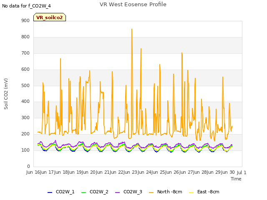Click the 20Jun x-axis tick label
267x200 pixels.
coord(96,172)
